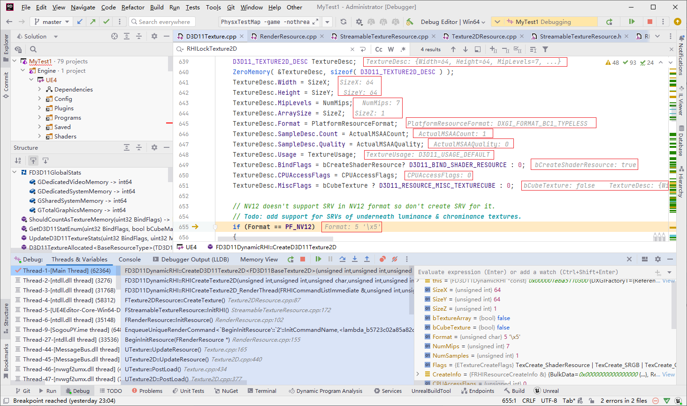This screenshot has height=406, width=687.
Task: Click the reload icon next to run configuration
Action: coord(343,22)
